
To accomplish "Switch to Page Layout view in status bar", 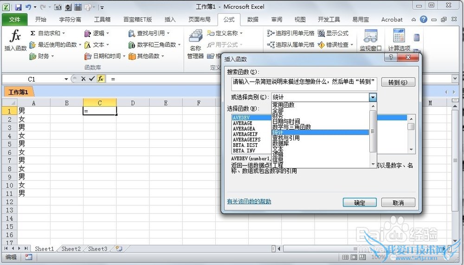I will pos(354,257).
